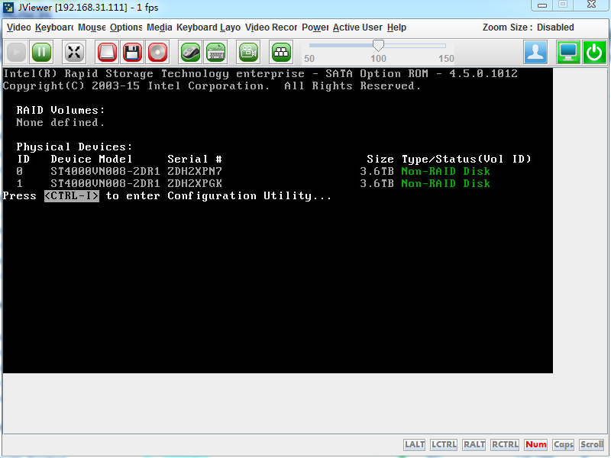Open the Keyboard Layout menu

(x=209, y=27)
